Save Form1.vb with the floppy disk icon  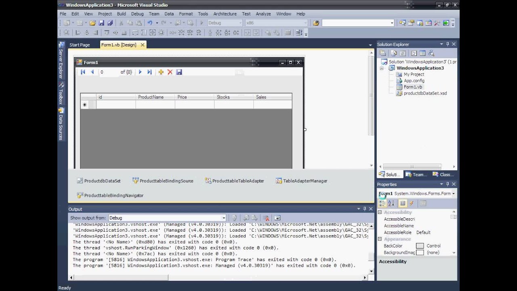click(101, 23)
